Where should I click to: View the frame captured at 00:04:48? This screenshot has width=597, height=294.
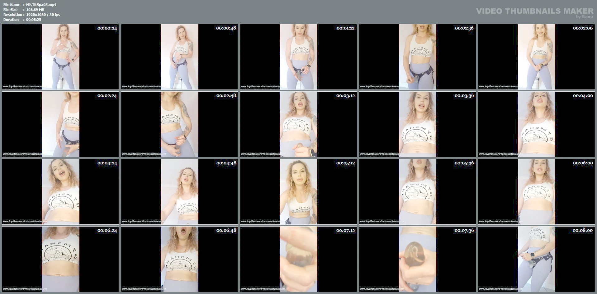coord(180,192)
